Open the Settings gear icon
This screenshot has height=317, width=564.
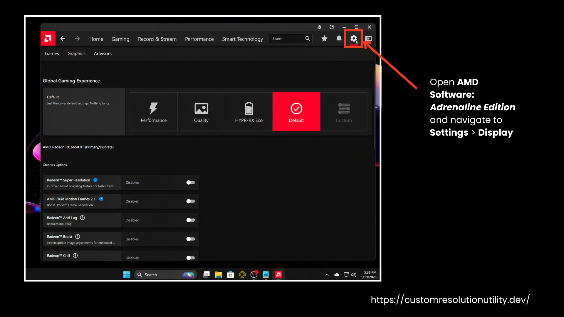pyautogui.click(x=354, y=38)
